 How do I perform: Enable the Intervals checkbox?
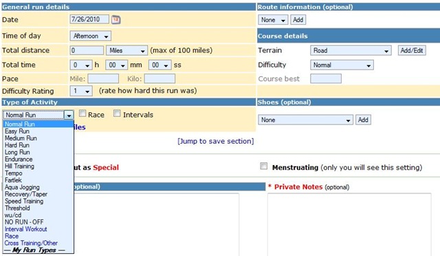pos(117,114)
